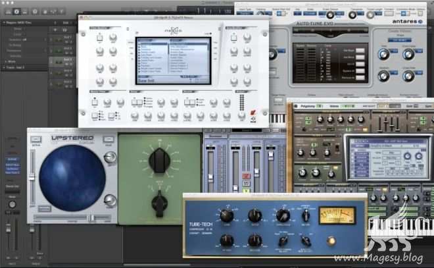The width and height of the screenshot is (434, 268).
Task: Toggle the Inspector info button in Logic toolbar
Action: click(16, 12)
